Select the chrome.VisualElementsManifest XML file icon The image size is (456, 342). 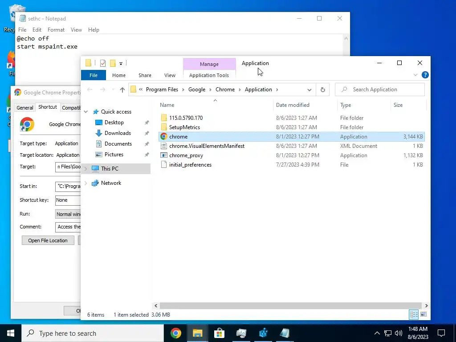coord(164,146)
